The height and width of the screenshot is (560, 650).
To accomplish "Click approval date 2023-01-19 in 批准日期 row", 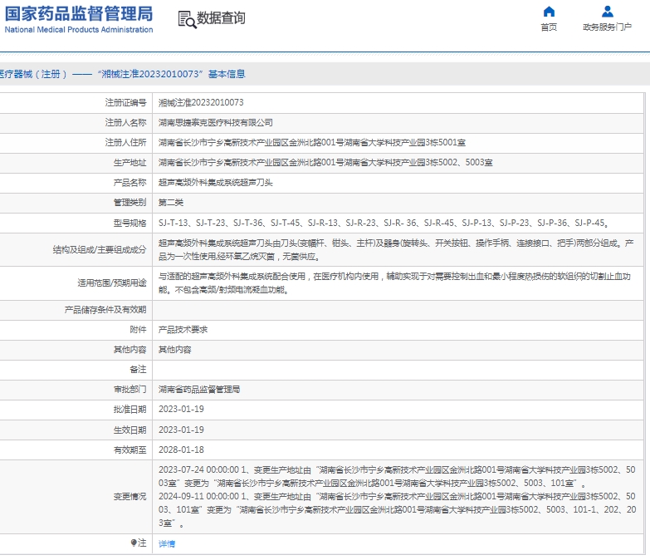I will tap(181, 410).
